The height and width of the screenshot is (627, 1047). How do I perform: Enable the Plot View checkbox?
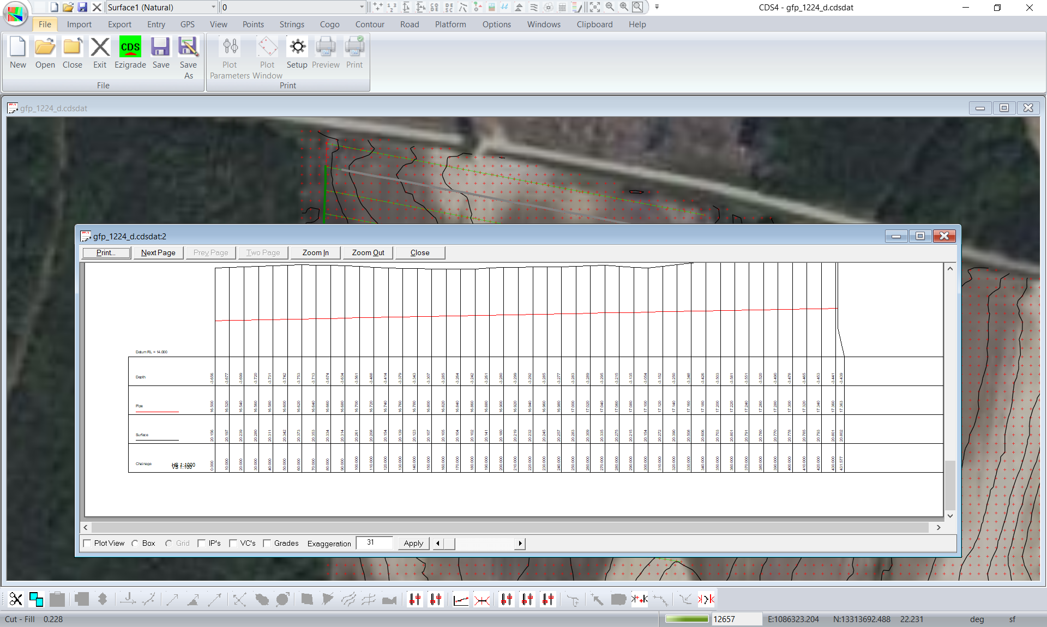pyautogui.click(x=87, y=543)
